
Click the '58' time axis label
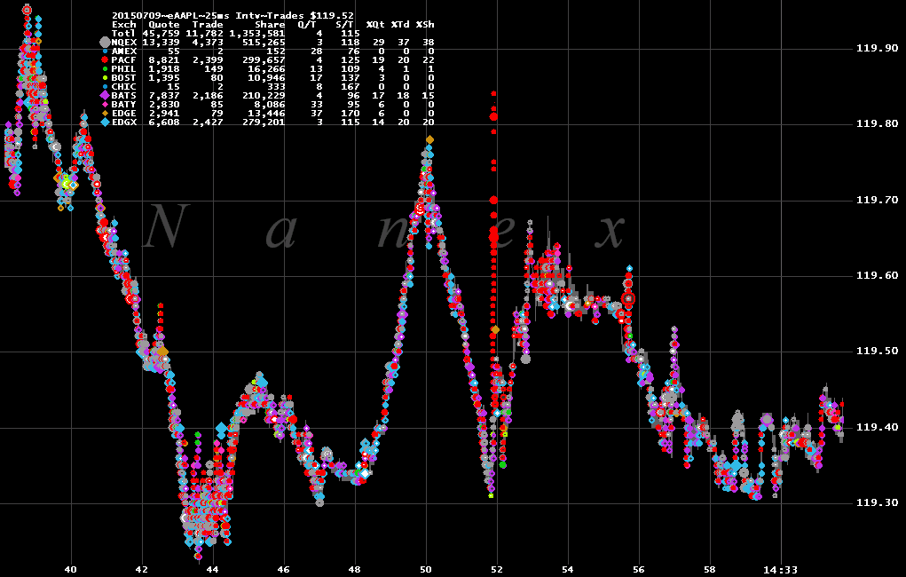[x=710, y=570]
